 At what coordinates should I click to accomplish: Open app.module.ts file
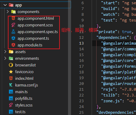click(30, 45)
